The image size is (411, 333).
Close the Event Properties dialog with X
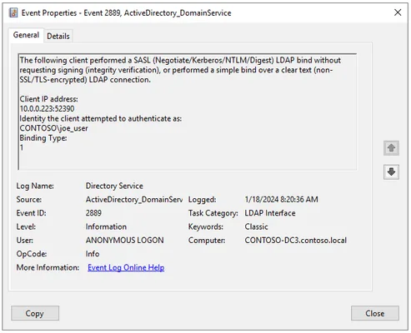[x=398, y=12]
